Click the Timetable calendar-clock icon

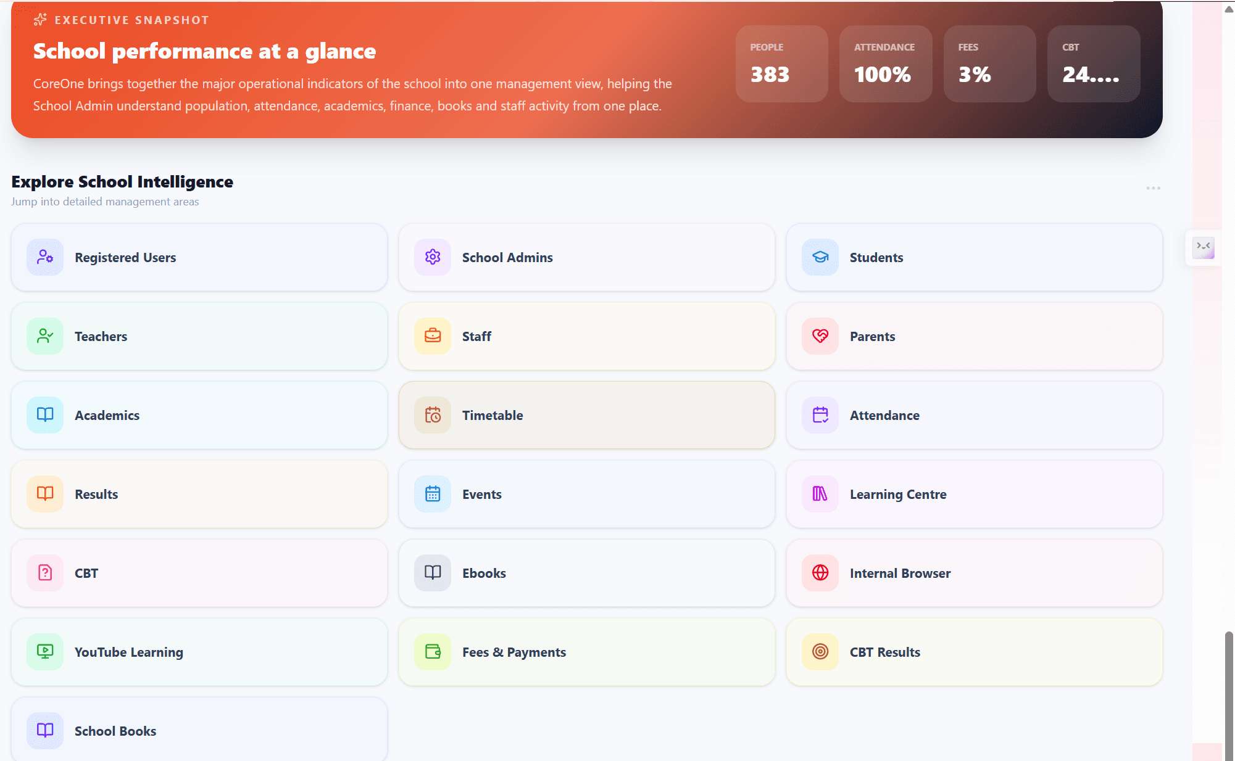433,415
